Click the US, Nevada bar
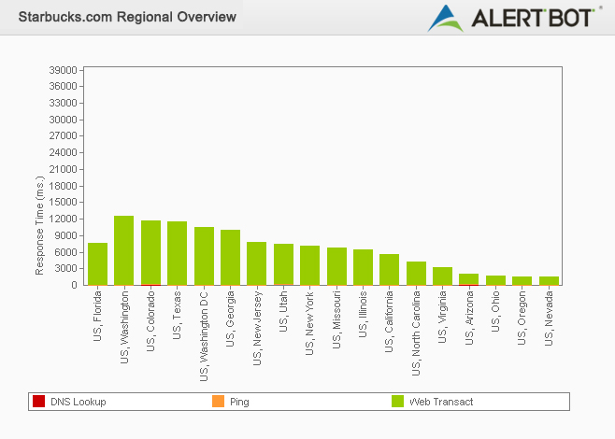615x439 pixels. tap(549, 280)
